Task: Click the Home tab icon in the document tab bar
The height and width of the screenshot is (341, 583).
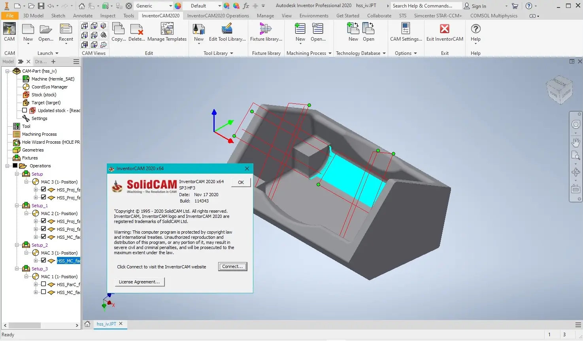Action: tap(88, 324)
